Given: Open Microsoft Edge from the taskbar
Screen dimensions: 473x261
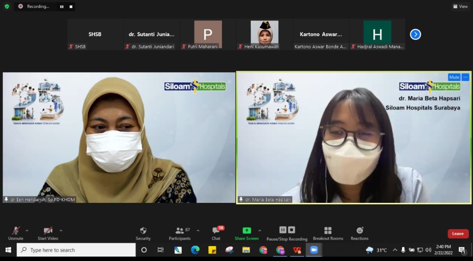Looking at the screenshot, I should [195, 250].
